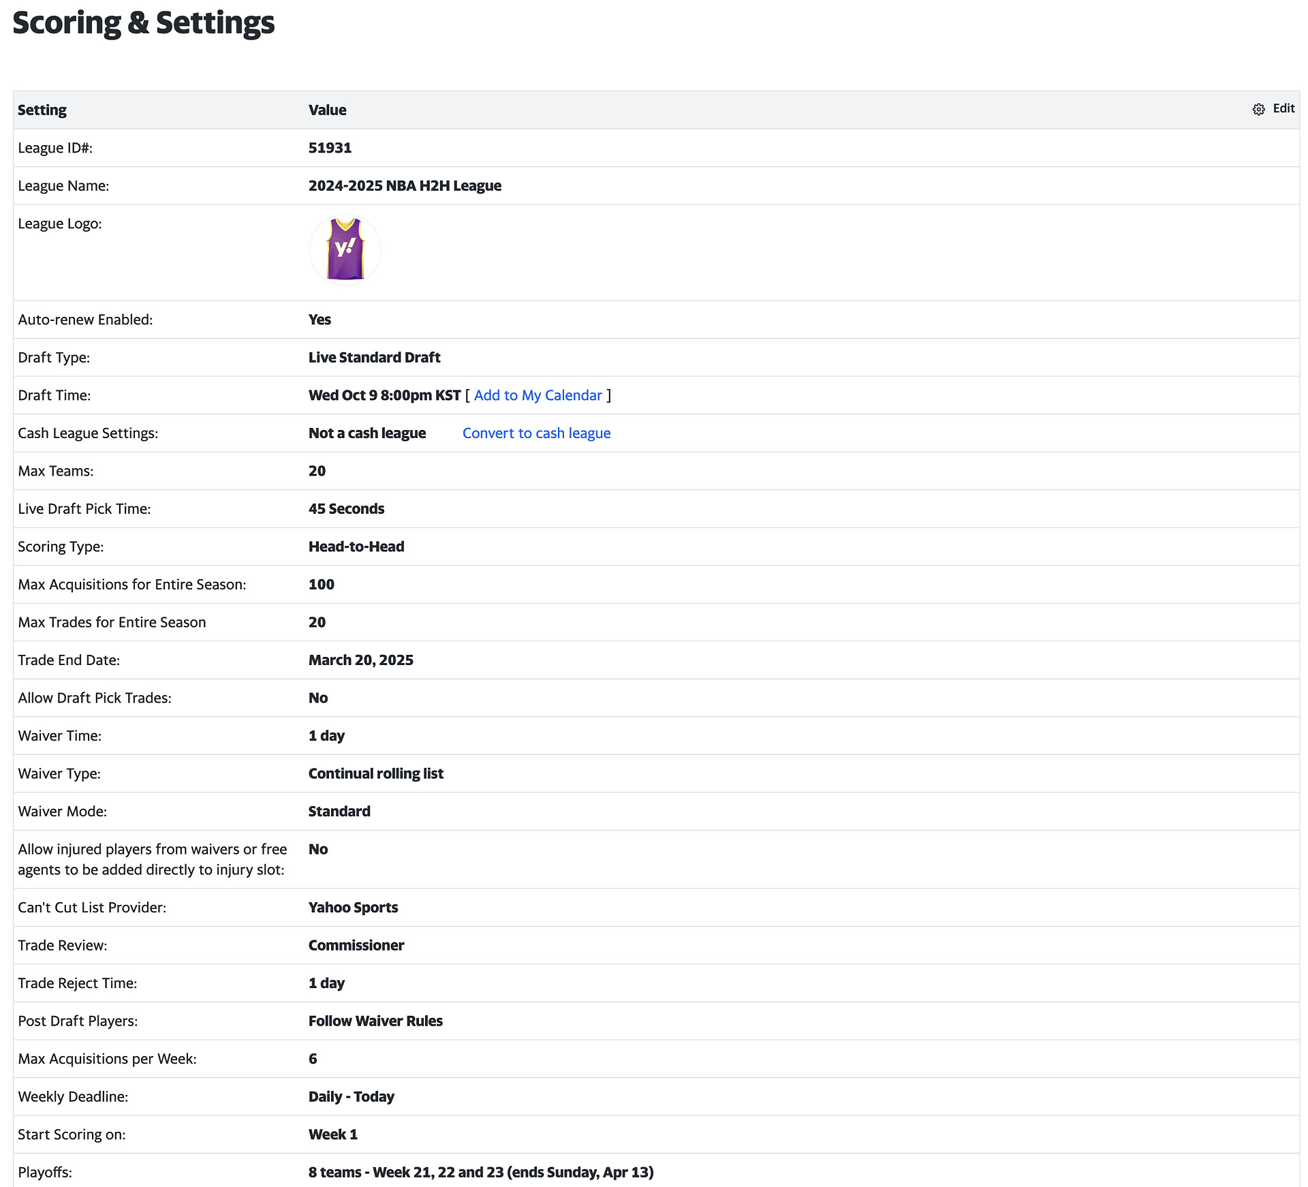This screenshot has height=1187, width=1308.
Task: Open the Edit settings link
Action: point(1283,109)
